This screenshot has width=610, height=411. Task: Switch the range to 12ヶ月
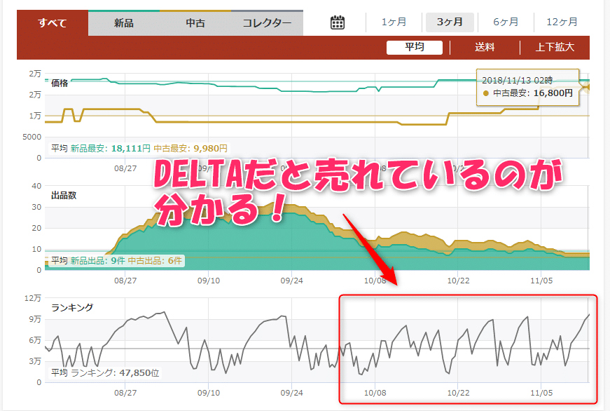point(562,22)
